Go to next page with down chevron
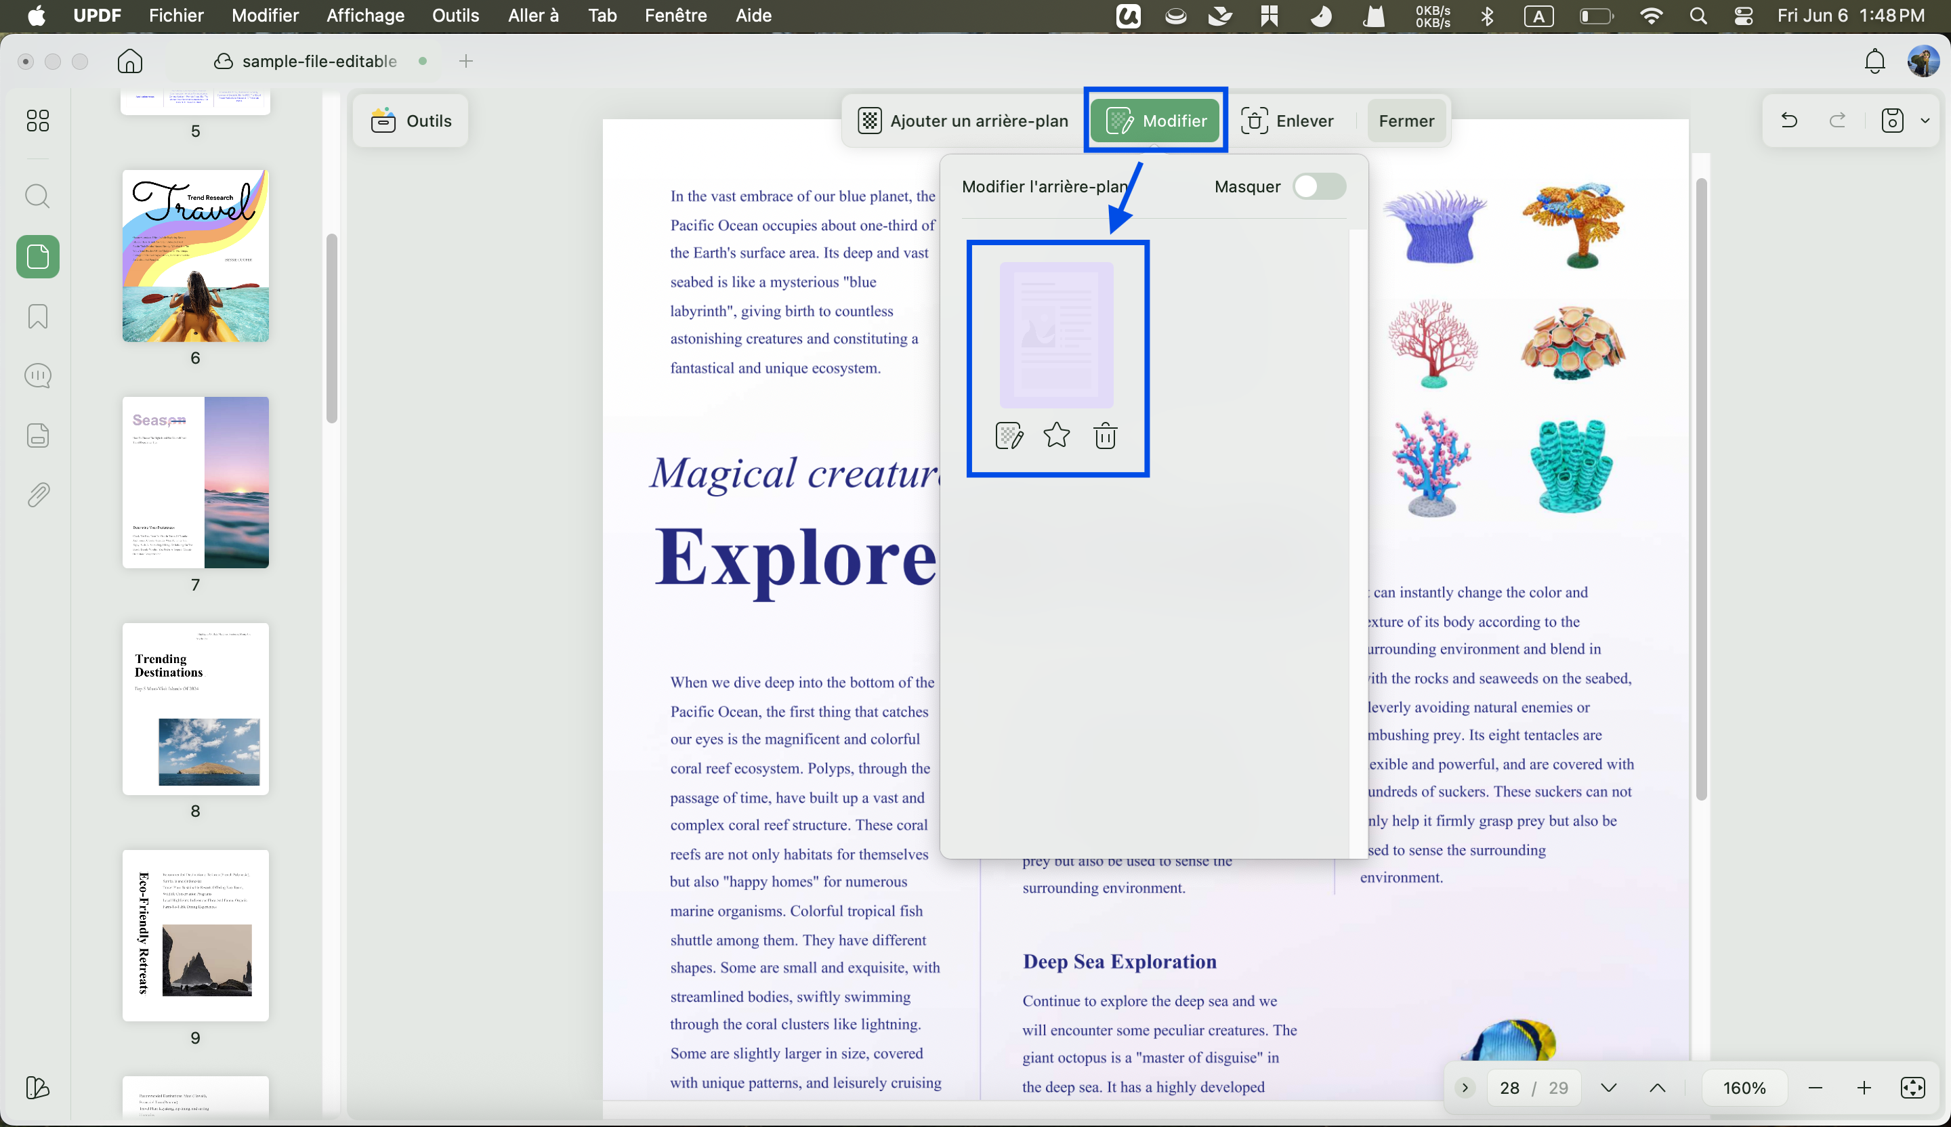This screenshot has width=1951, height=1127. 1609,1088
